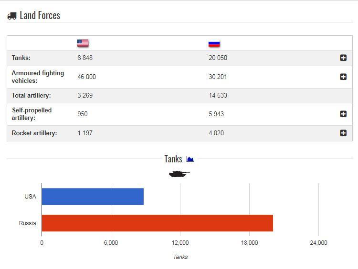Click the USA axis label in chart
Screen dimensions: 358x269
click(30, 196)
